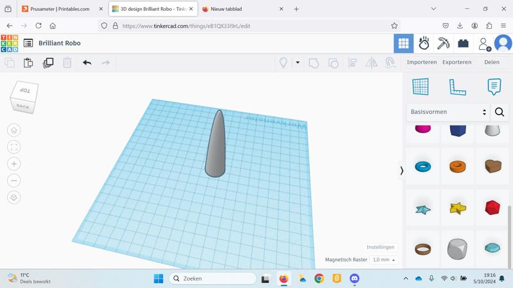Search shapes with magnifier icon
Image resolution: width=513 pixels, height=288 pixels.
(x=500, y=112)
